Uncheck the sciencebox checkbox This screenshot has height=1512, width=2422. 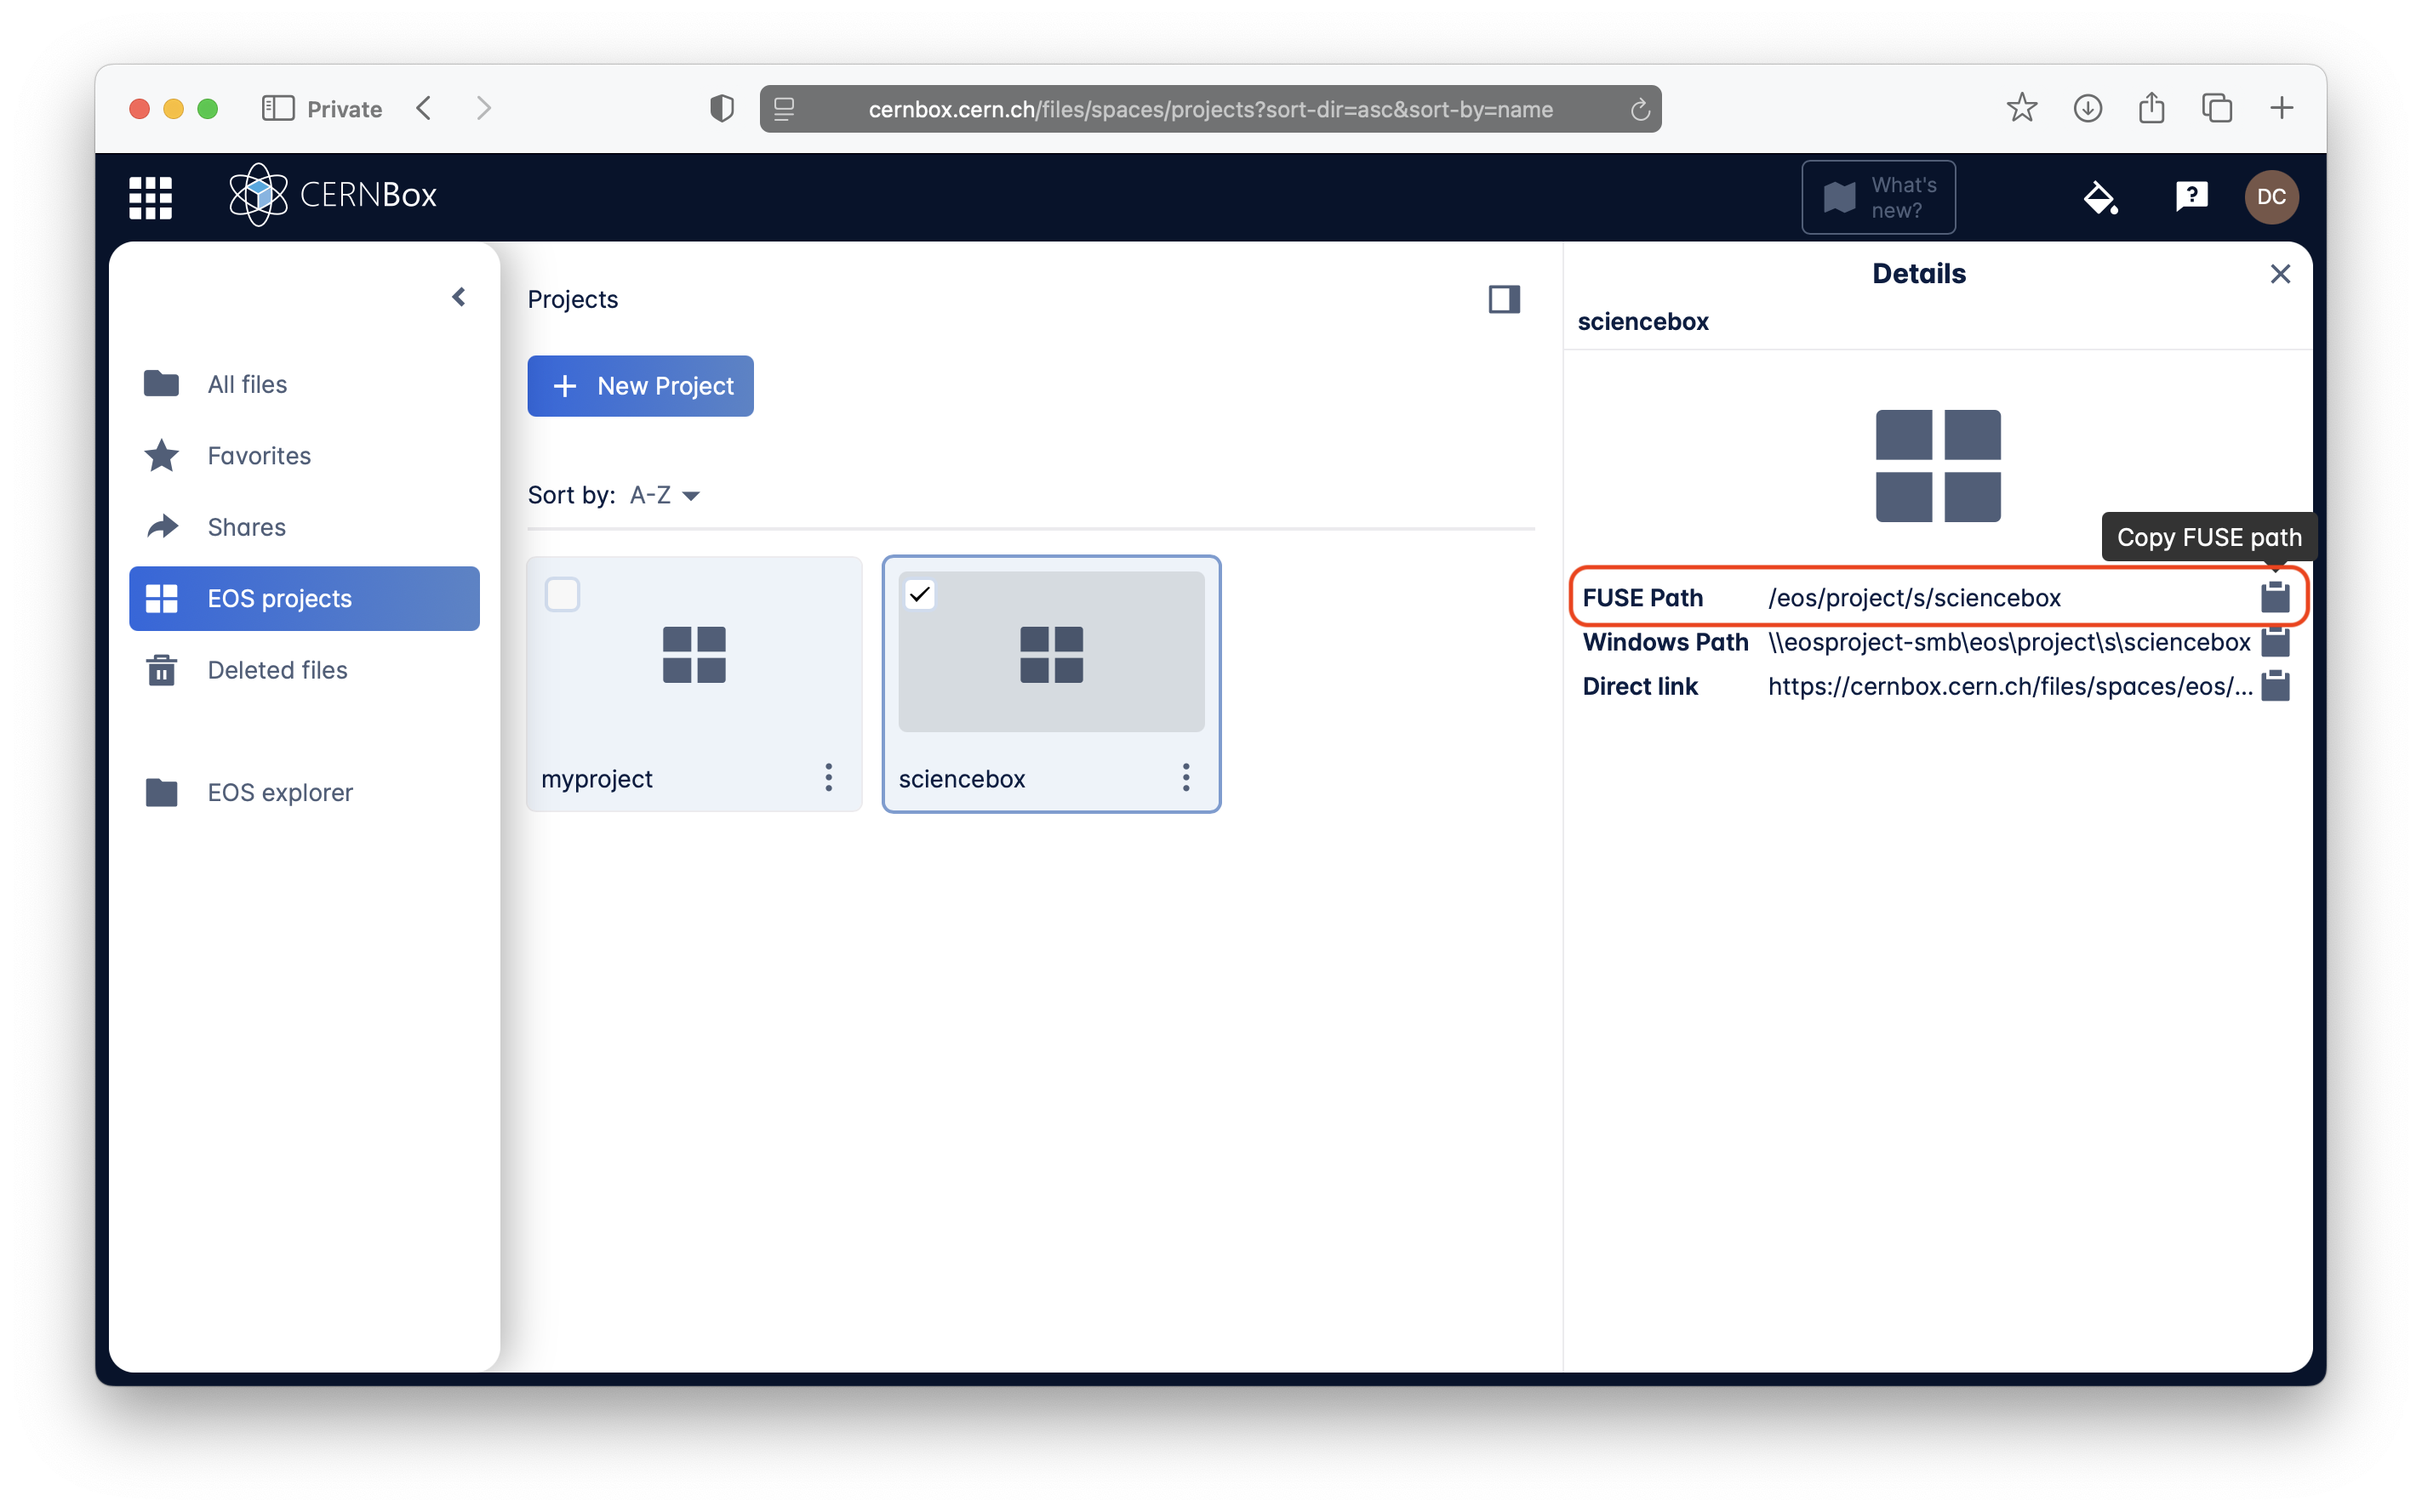click(919, 595)
